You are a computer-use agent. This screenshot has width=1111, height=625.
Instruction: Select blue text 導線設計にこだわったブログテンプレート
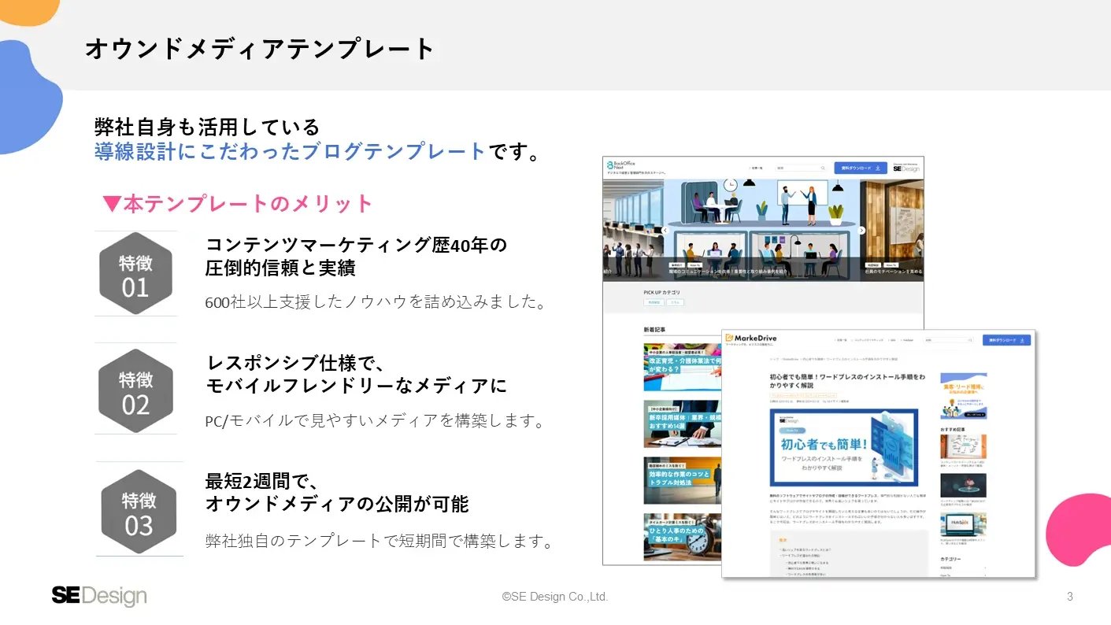(x=291, y=151)
